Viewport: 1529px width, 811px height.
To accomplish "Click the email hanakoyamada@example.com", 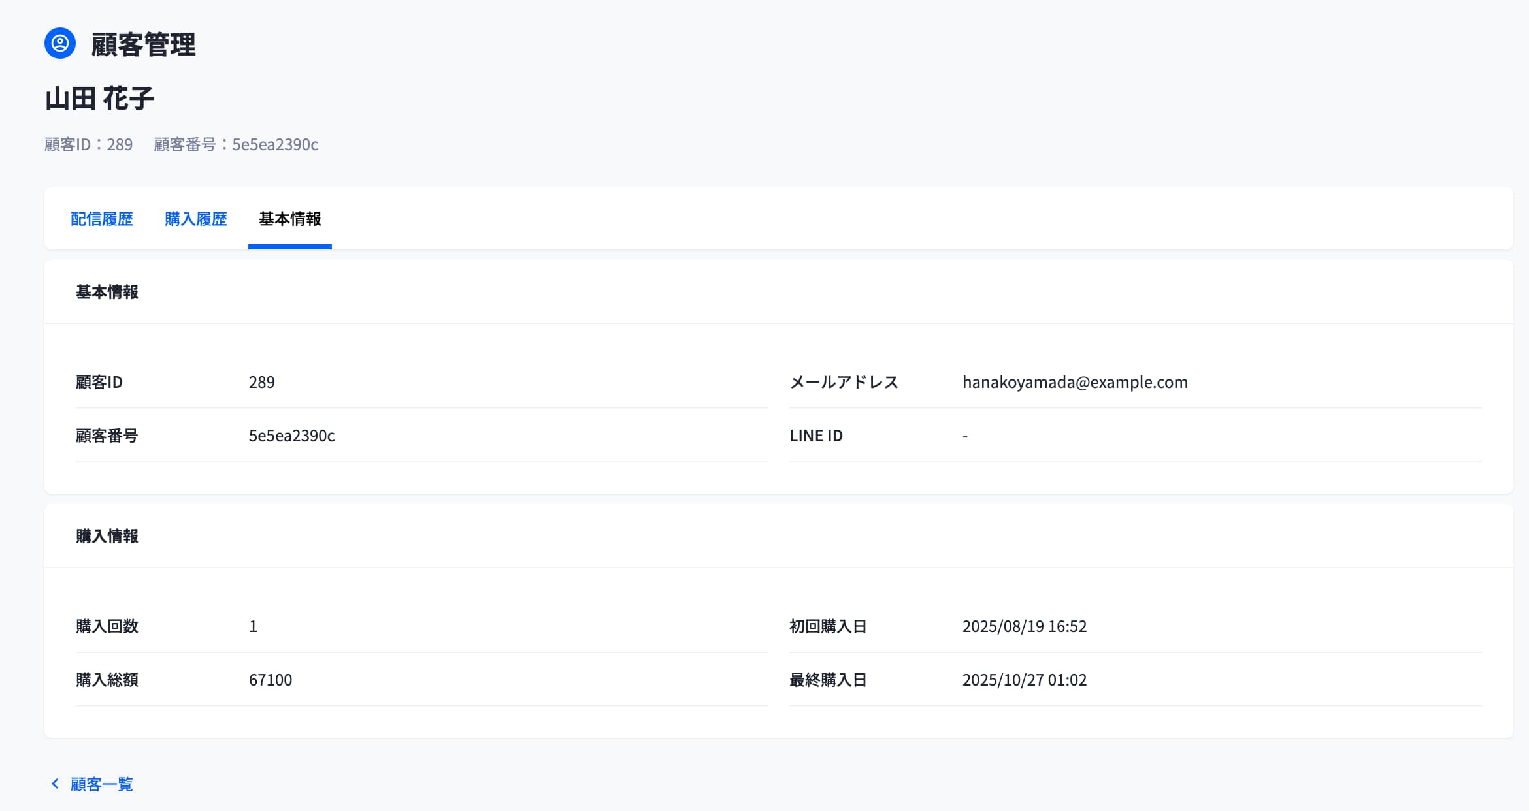I will tap(1075, 382).
